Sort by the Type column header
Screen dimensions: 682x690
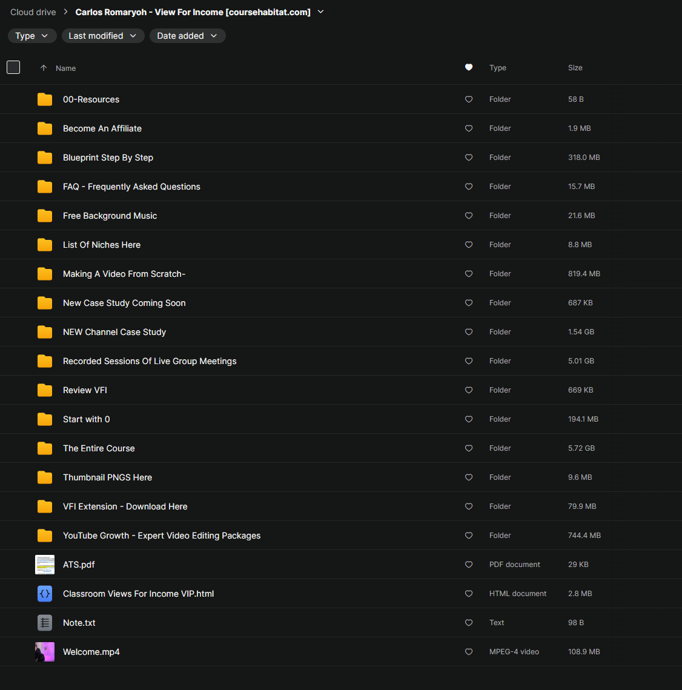pos(498,68)
